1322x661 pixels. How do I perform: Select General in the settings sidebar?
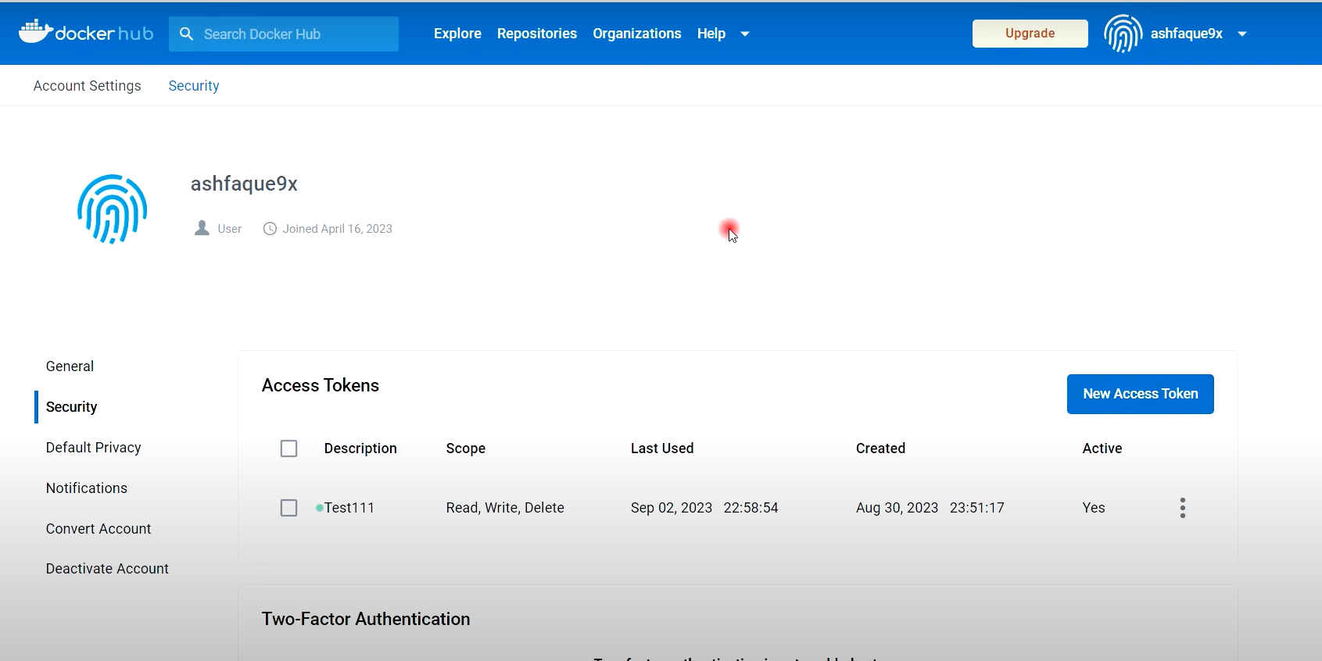click(70, 366)
